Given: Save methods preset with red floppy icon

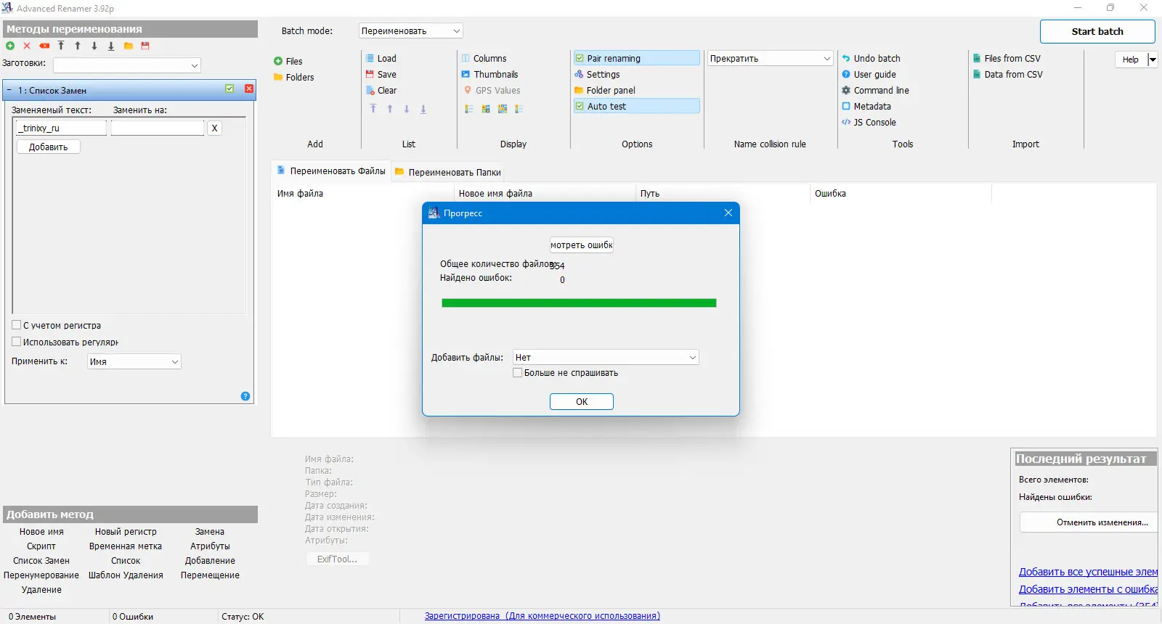Looking at the screenshot, I should pyautogui.click(x=145, y=46).
